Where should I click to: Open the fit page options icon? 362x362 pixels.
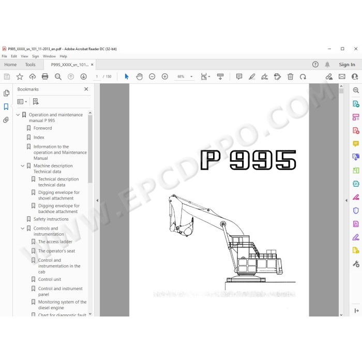coord(205,77)
